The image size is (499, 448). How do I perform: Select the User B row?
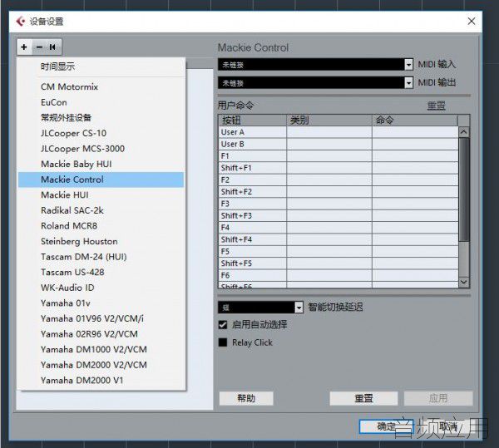[x=338, y=144]
